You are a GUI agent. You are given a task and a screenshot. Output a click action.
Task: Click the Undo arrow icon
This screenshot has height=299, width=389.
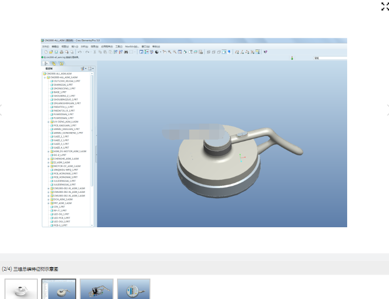pos(80,52)
